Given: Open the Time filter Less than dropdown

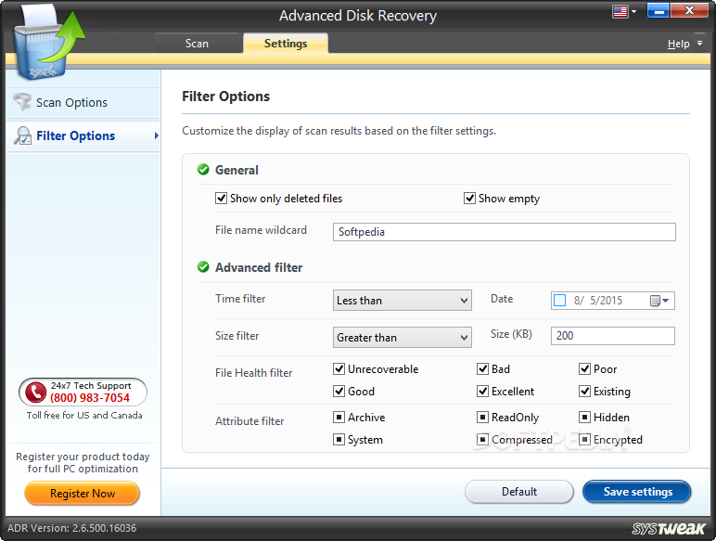Looking at the screenshot, I should click(402, 301).
